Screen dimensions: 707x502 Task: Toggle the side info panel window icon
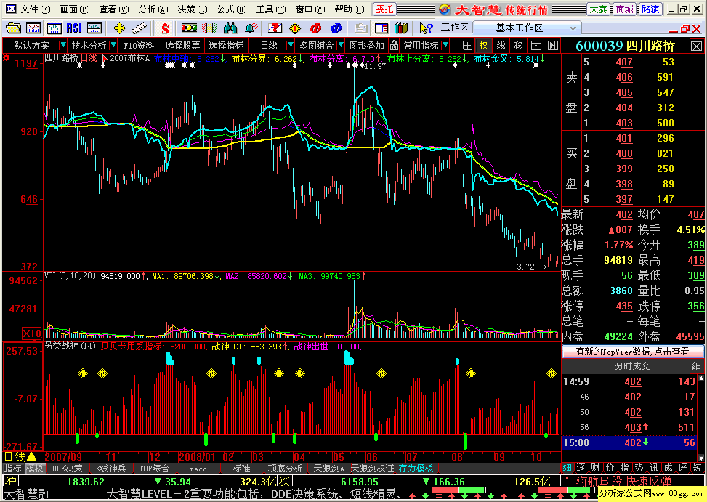[381, 28]
